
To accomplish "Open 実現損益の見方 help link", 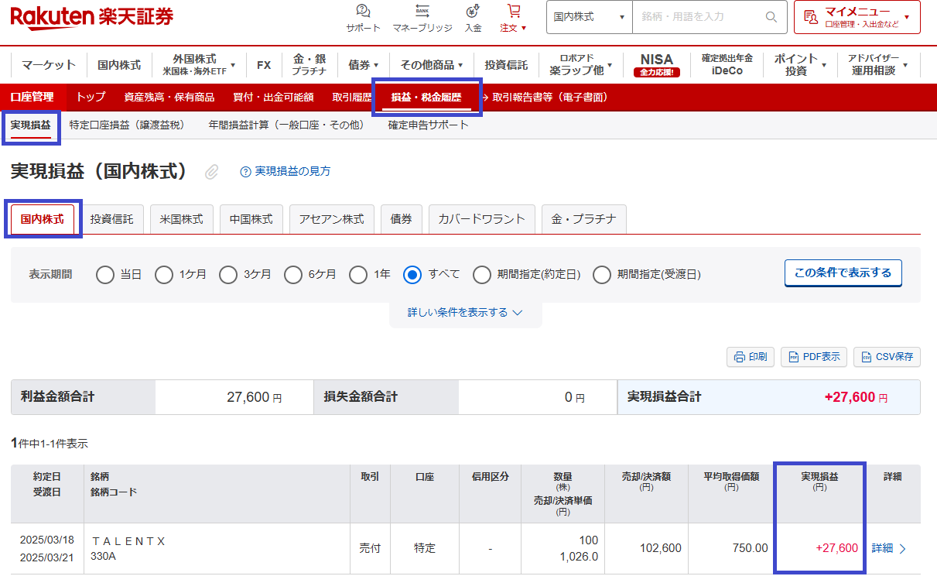I will pyautogui.click(x=286, y=171).
